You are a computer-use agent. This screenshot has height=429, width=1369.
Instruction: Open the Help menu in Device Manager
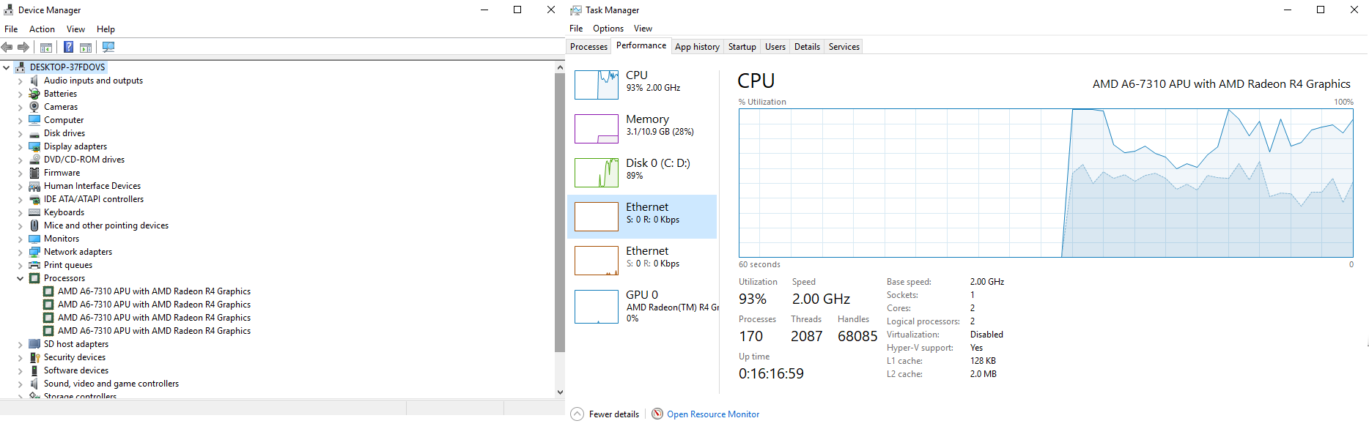pyautogui.click(x=106, y=29)
